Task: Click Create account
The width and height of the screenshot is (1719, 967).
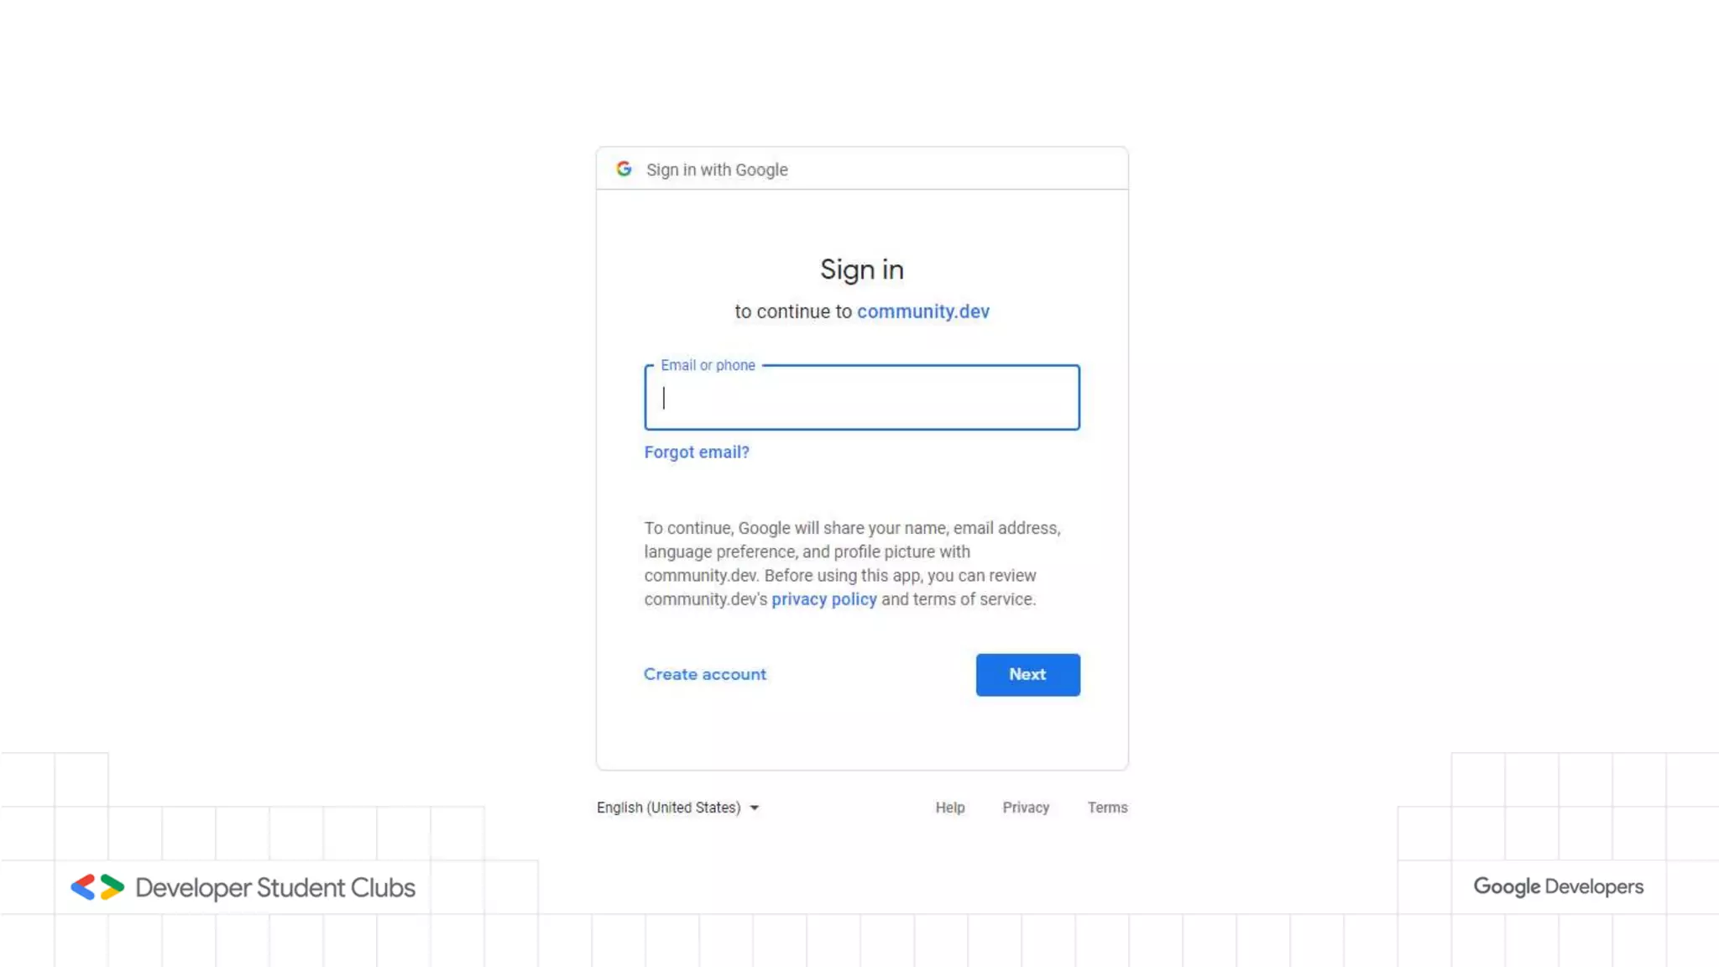Action: pyautogui.click(x=704, y=674)
